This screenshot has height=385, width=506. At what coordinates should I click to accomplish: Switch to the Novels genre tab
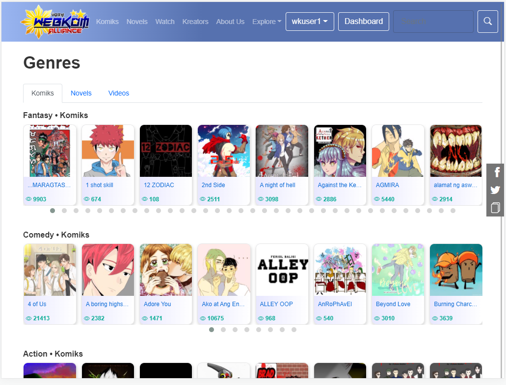(x=81, y=93)
